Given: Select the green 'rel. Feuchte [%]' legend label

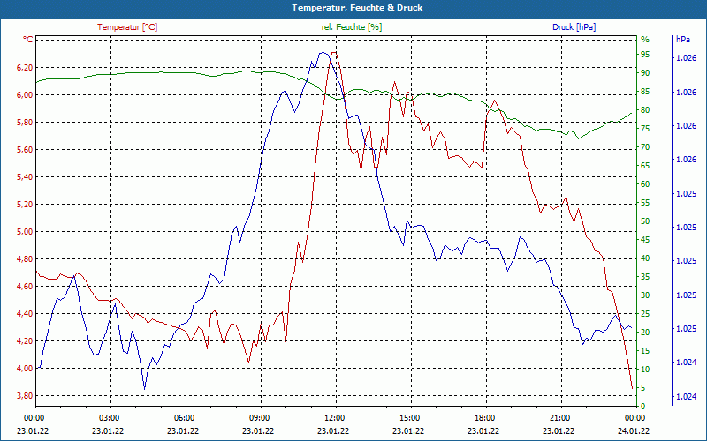Looking at the screenshot, I should coord(351,27).
